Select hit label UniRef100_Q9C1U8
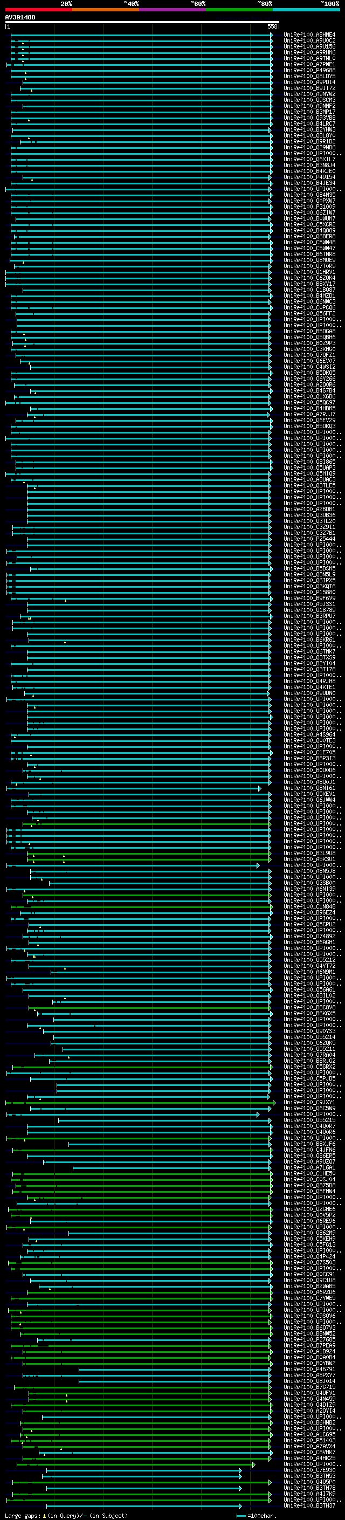Screen dimensions: 345x1520 coord(309,1280)
